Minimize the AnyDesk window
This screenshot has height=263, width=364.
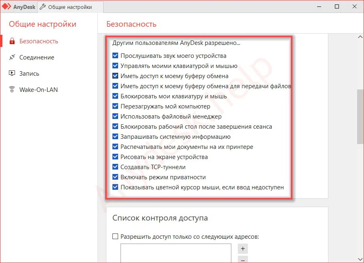click(319, 6)
